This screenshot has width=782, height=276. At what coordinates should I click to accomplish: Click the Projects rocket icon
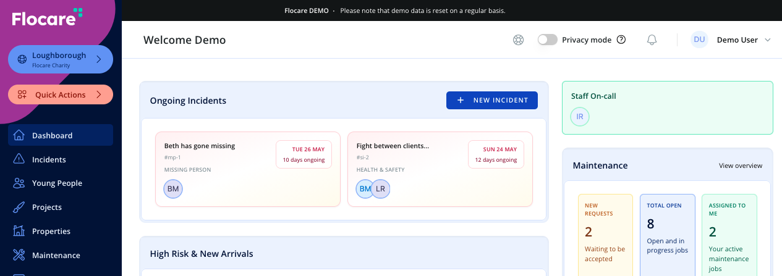19,207
